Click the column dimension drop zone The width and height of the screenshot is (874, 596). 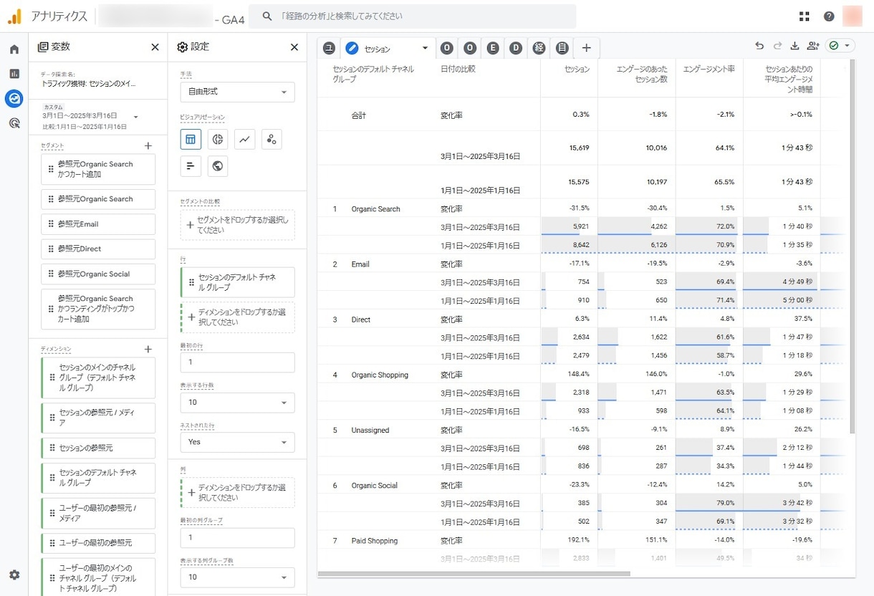point(237,492)
